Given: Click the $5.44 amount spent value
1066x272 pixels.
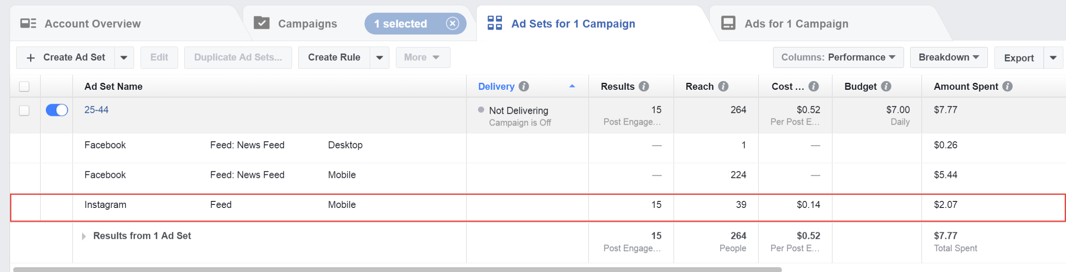Looking at the screenshot, I should [x=946, y=175].
